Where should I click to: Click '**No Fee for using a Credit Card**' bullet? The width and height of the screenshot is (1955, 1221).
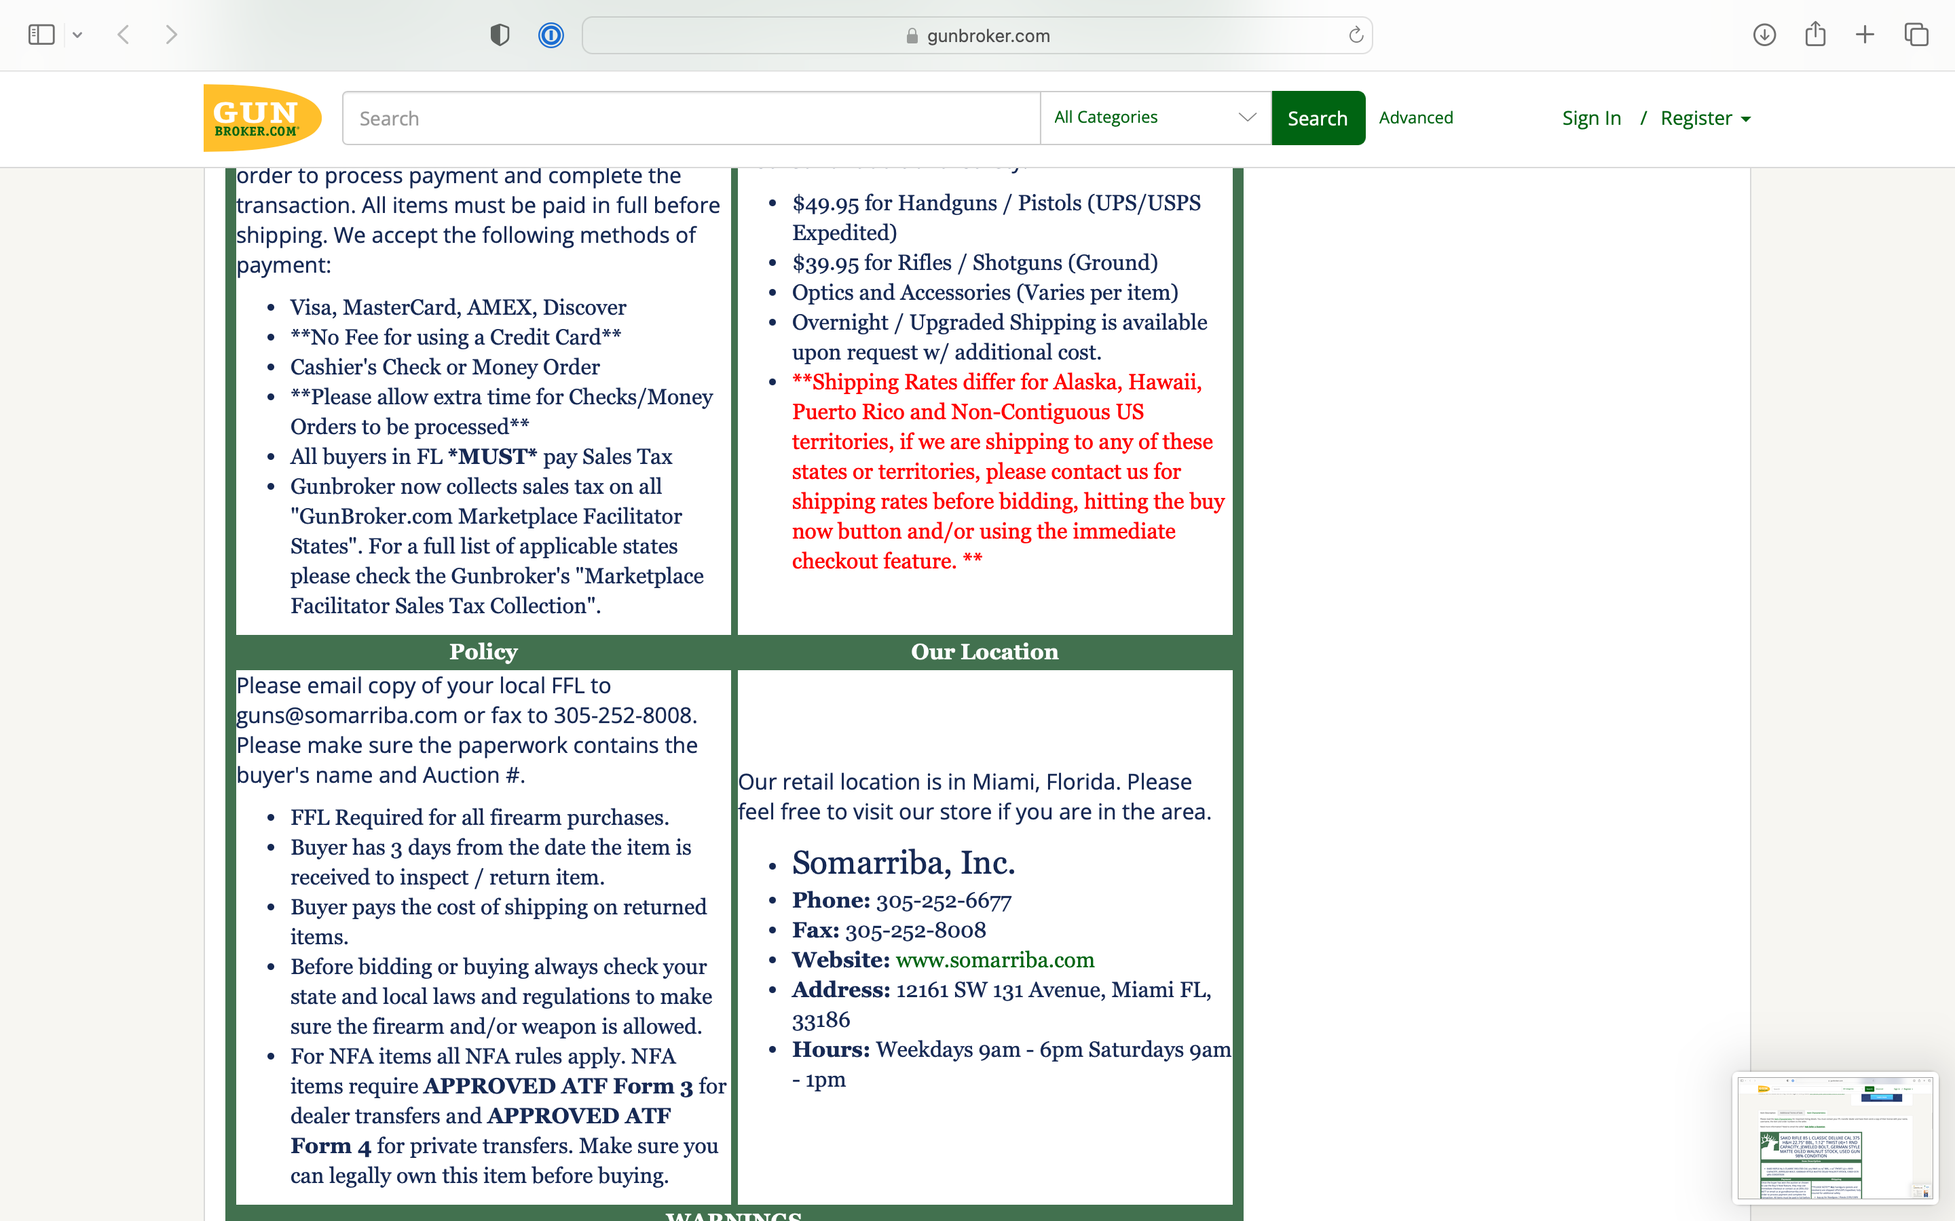click(x=455, y=338)
